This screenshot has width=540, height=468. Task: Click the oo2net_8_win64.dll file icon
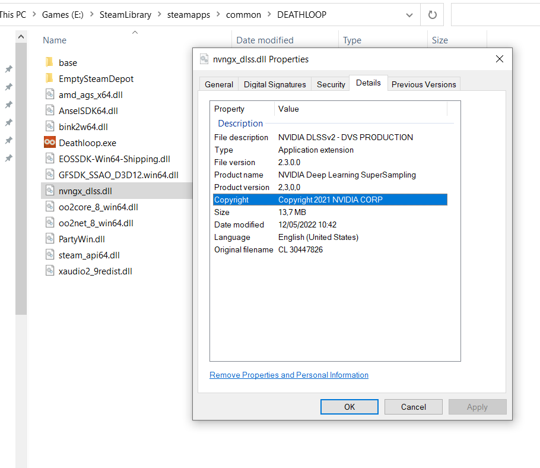tap(50, 223)
